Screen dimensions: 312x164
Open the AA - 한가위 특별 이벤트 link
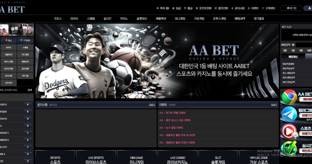[x=172, y=113]
